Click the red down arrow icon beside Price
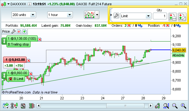 coord(19,31)
